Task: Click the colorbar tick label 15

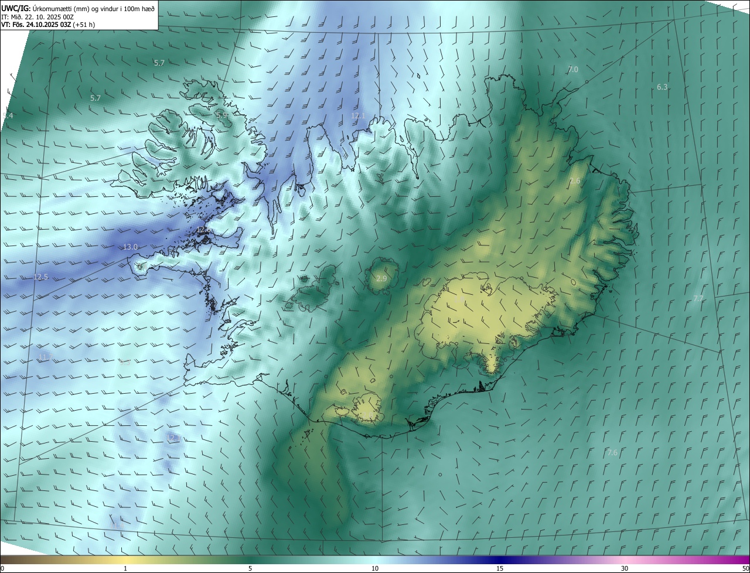Action: [500, 568]
